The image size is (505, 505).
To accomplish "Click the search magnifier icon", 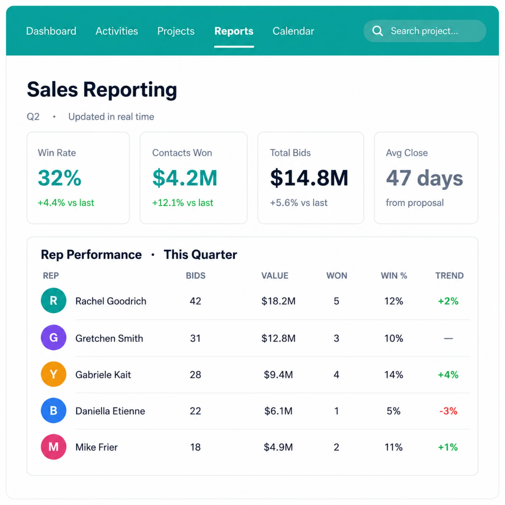I will (377, 31).
